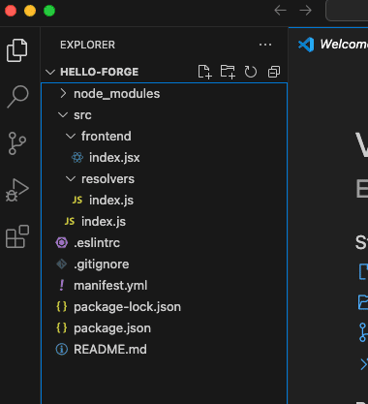This screenshot has height=404, width=368.
Task: Open the Search view in activity bar
Action: (17, 97)
